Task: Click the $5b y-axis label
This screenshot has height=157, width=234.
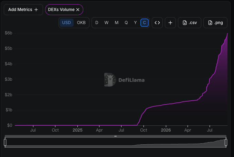Action: 9,48
